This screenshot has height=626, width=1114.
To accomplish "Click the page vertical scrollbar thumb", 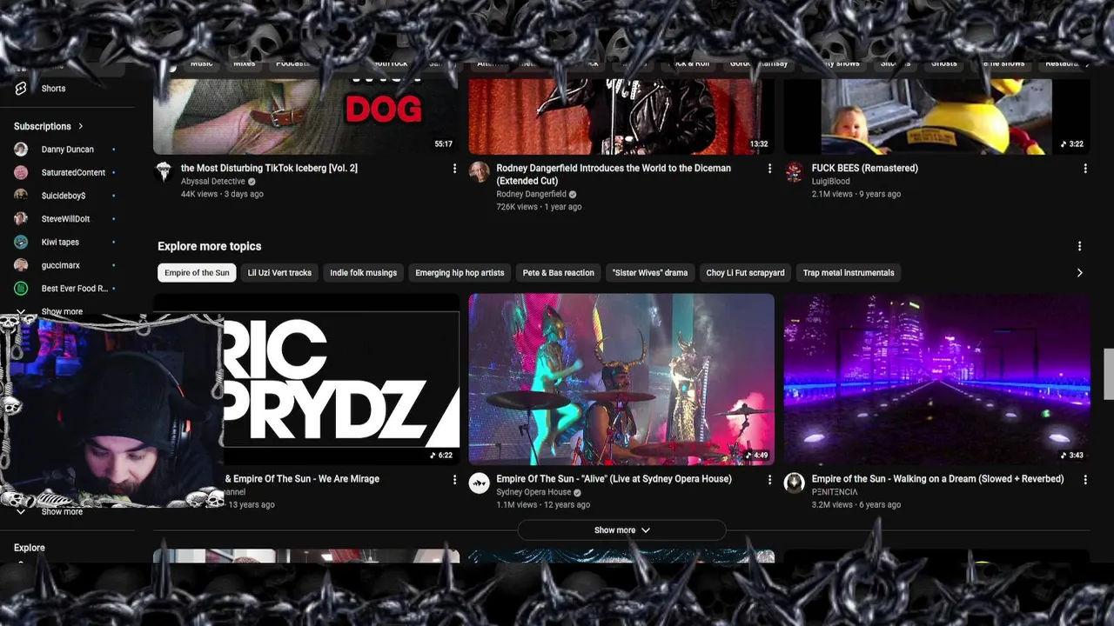I will pyautogui.click(x=1109, y=374).
